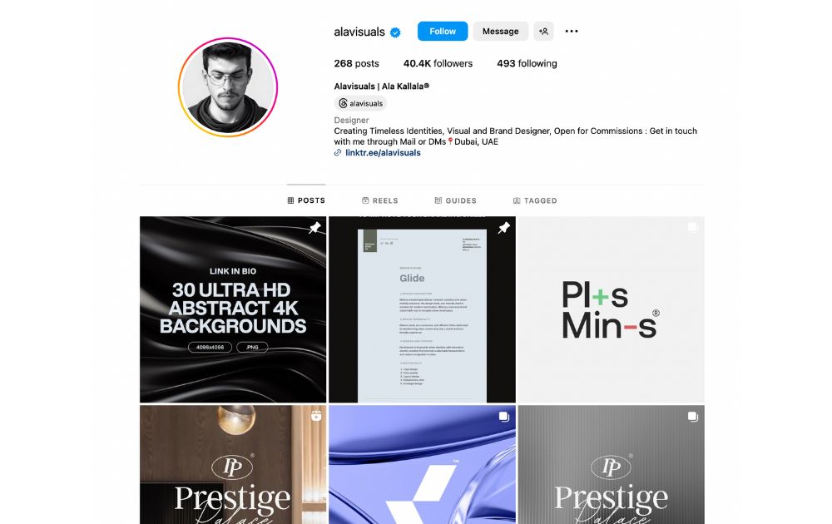
Task: Switch to the Guides tab
Action: [455, 200]
